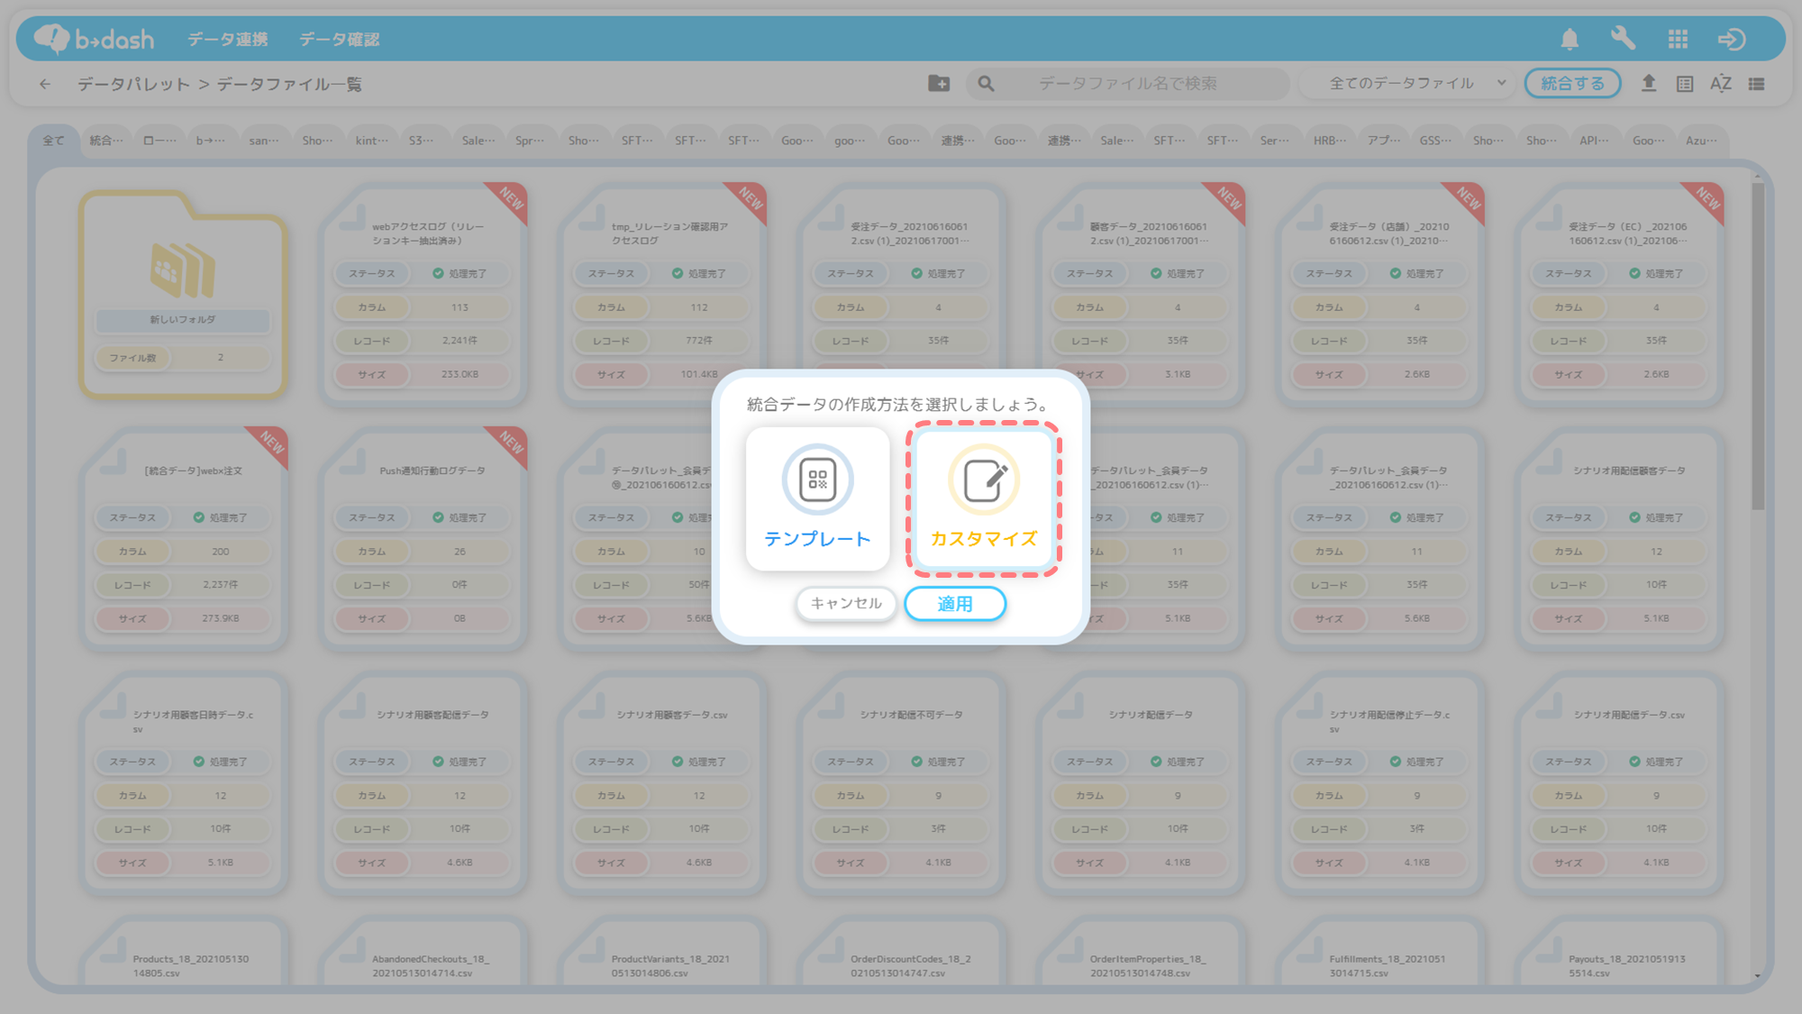Click the upload icon
This screenshot has width=1802, height=1014.
click(1649, 83)
